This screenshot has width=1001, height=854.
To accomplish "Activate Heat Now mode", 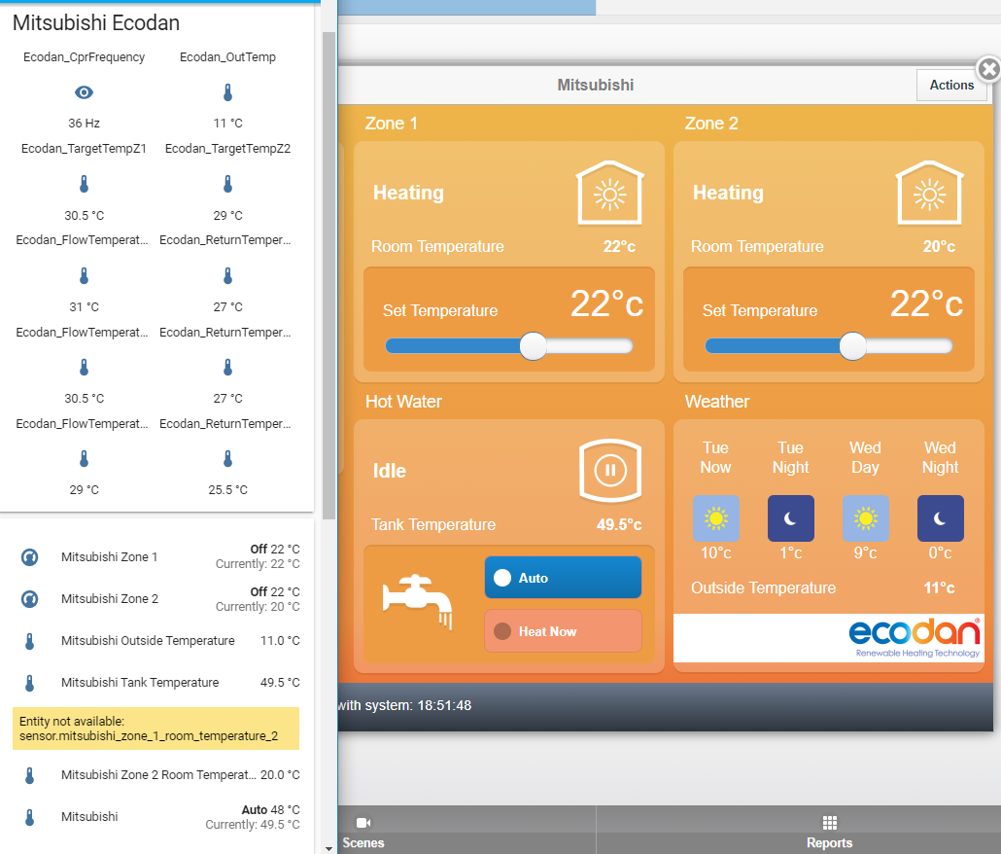I will pos(563,630).
